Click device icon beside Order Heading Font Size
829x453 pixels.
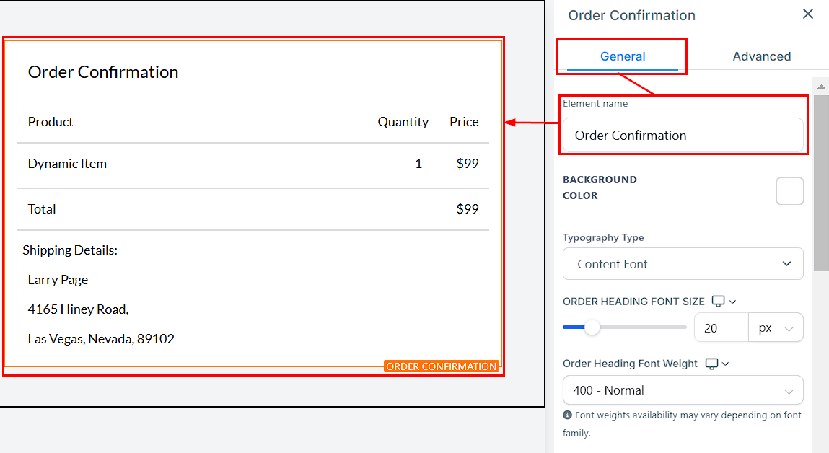[x=718, y=302]
